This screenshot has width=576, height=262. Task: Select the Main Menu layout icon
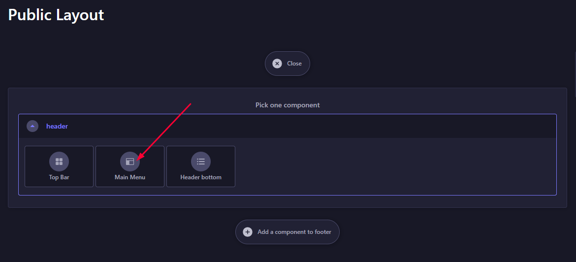(x=130, y=162)
